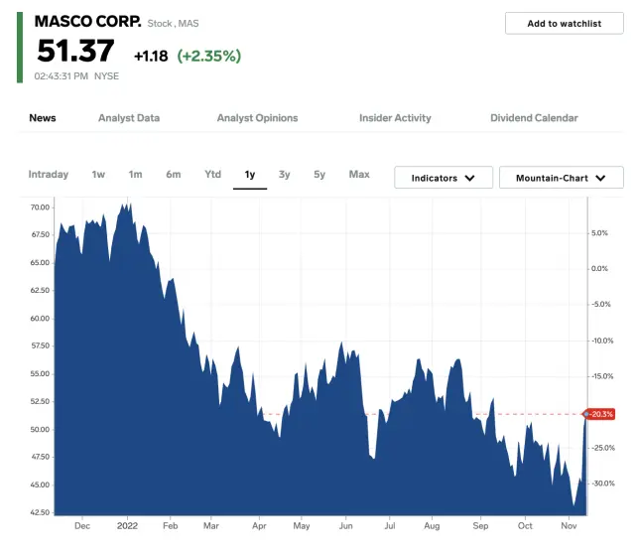Choose the 1y chart range
The image size is (635, 552).
250,175
